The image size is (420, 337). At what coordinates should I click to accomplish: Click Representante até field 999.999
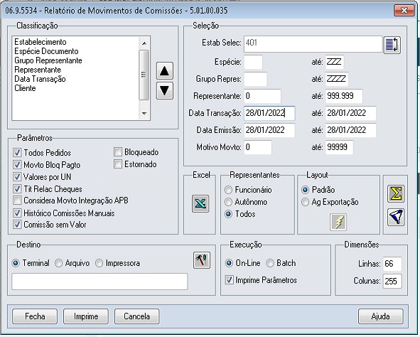pos(344,96)
